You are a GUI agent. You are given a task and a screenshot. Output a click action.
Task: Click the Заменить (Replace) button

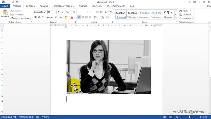[185, 15]
